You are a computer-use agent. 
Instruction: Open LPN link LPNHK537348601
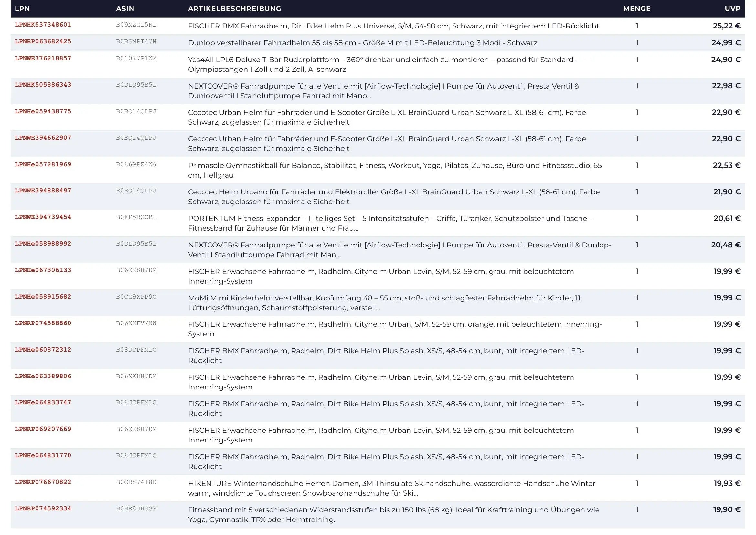[43, 25]
